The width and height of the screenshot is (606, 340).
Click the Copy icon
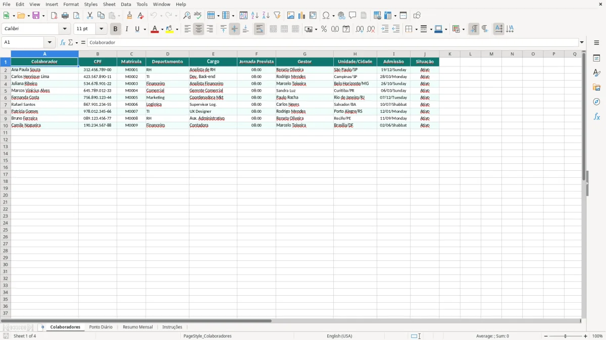click(x=101, y=16)
